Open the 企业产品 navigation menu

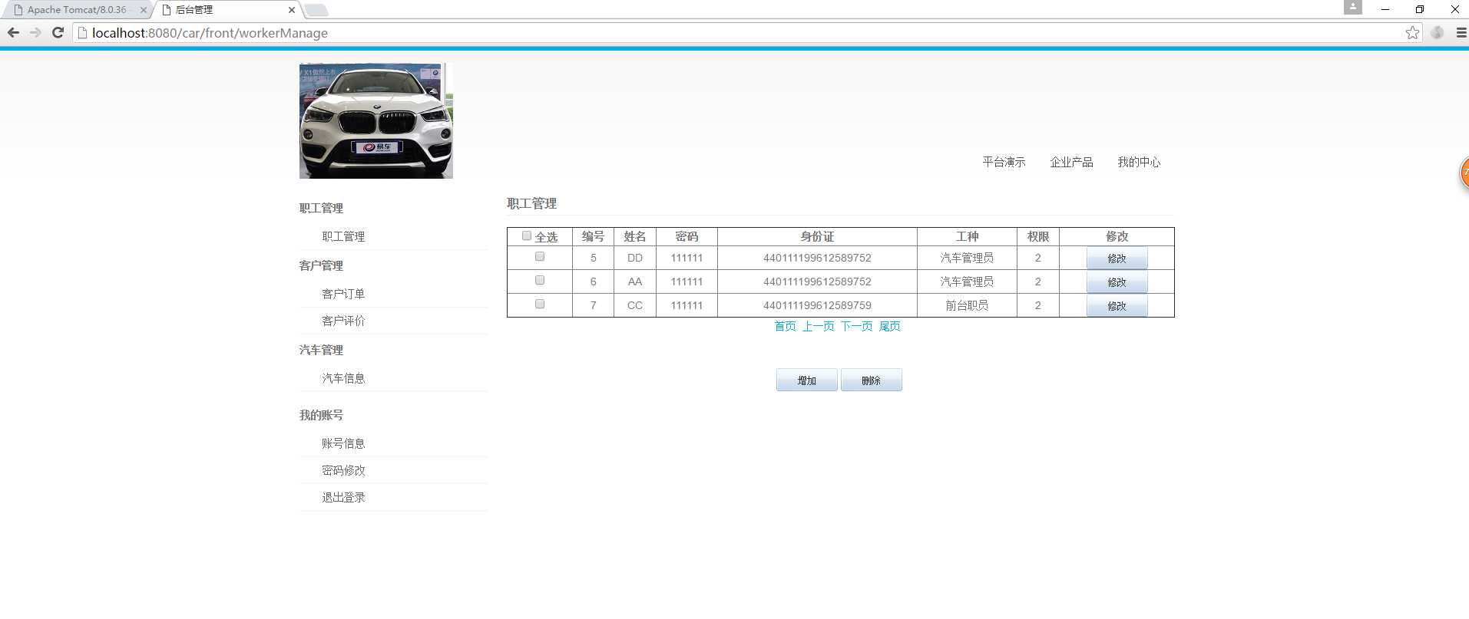(1071, 162)
